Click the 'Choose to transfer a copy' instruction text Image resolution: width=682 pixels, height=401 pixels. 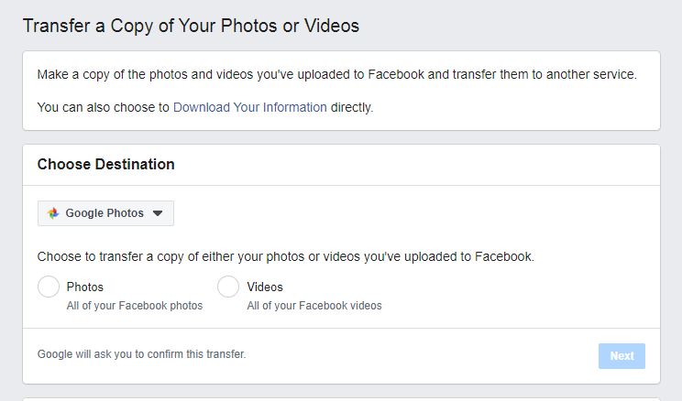coord(286,256)
